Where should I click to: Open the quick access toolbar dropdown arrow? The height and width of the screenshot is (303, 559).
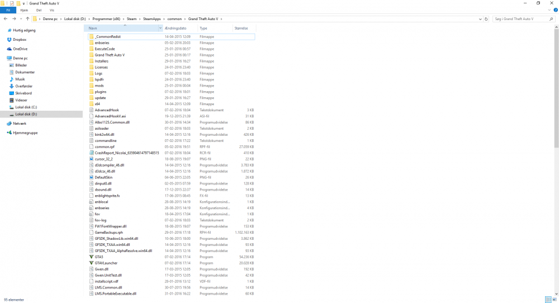(x=24, y=3)
